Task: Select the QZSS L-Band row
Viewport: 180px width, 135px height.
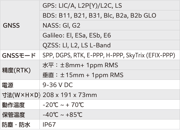Action: point(77,45)
